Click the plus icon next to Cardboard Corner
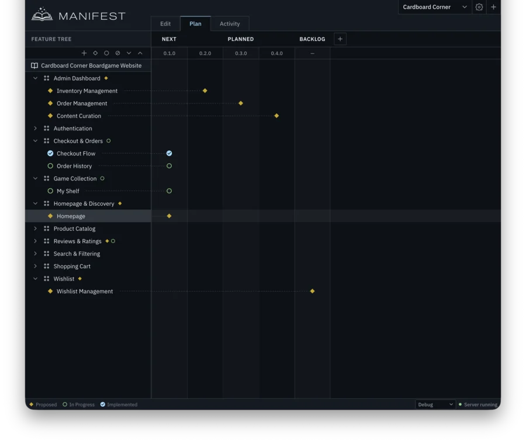Screen dimensions: 526x443 tap(494, 7)
